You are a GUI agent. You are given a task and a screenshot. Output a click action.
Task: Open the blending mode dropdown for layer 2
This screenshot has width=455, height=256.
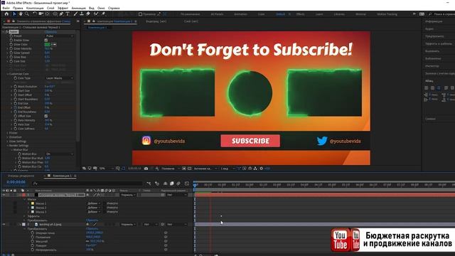coord(128,225)
